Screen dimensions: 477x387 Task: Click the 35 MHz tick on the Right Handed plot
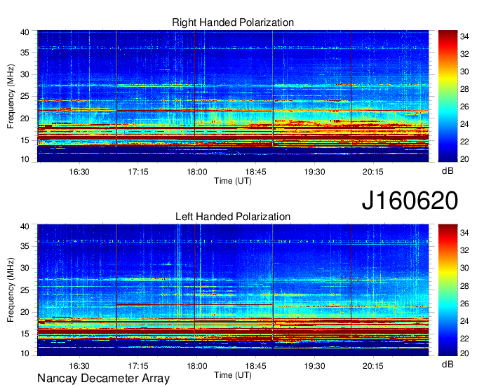click(x=25, y=53)
